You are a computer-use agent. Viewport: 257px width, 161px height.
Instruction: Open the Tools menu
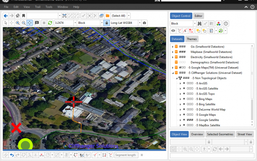click(49, 7)
